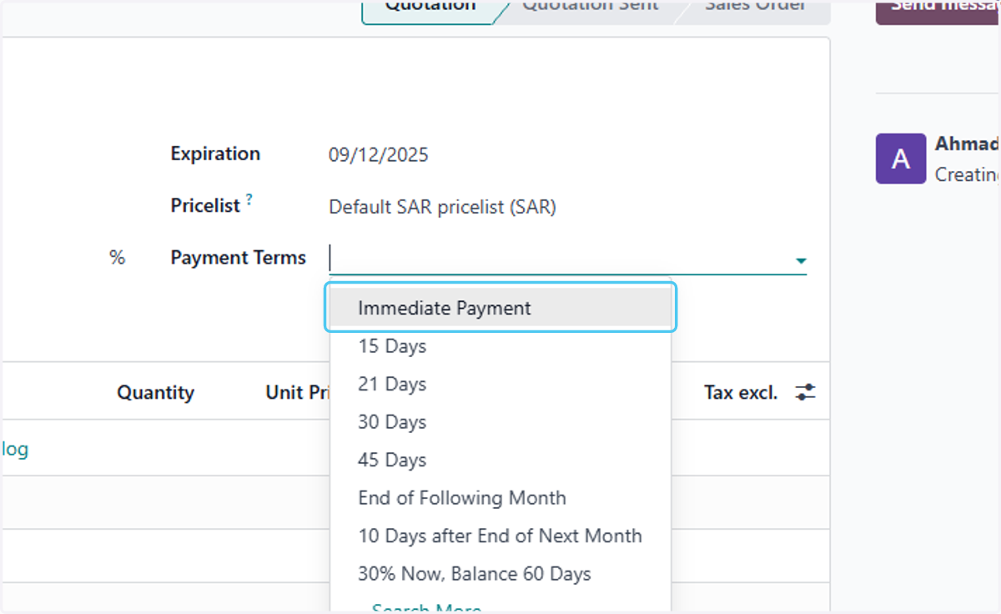Select 30 Days payment term
1001x614 pixels.
tap(500, 422)
